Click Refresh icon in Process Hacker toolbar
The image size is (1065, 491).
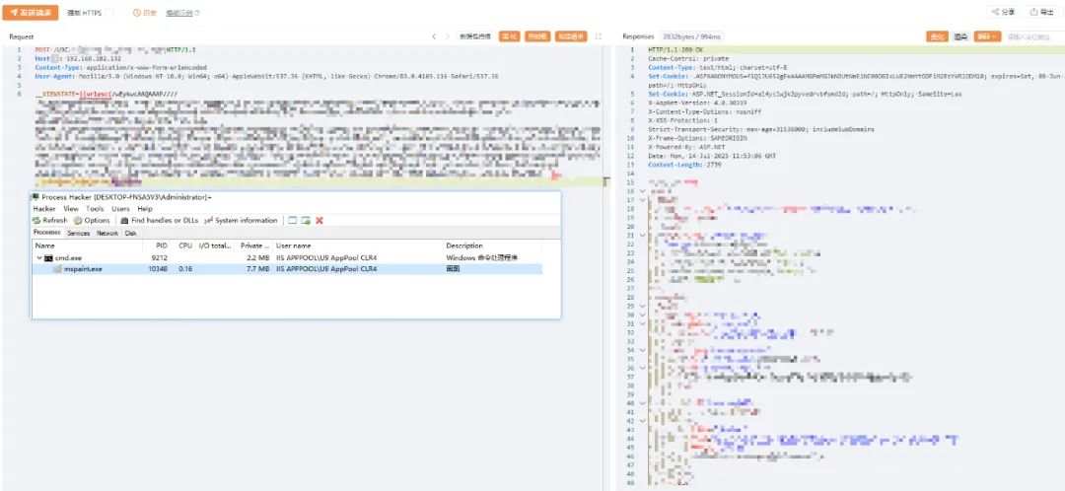pos(36,220)
